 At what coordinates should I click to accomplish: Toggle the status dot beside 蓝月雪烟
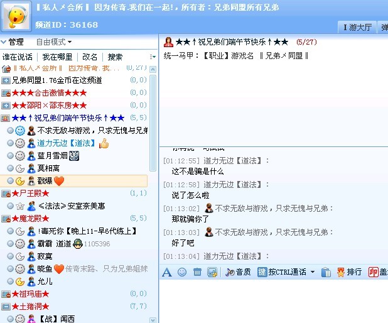point(10,156)
